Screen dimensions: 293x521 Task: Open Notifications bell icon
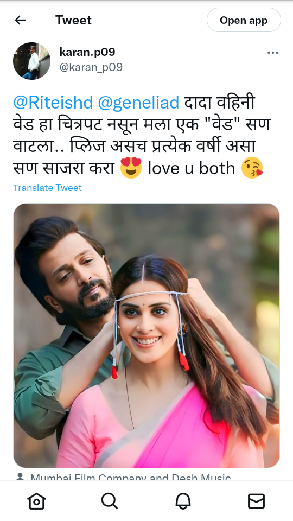coord(183,501)
